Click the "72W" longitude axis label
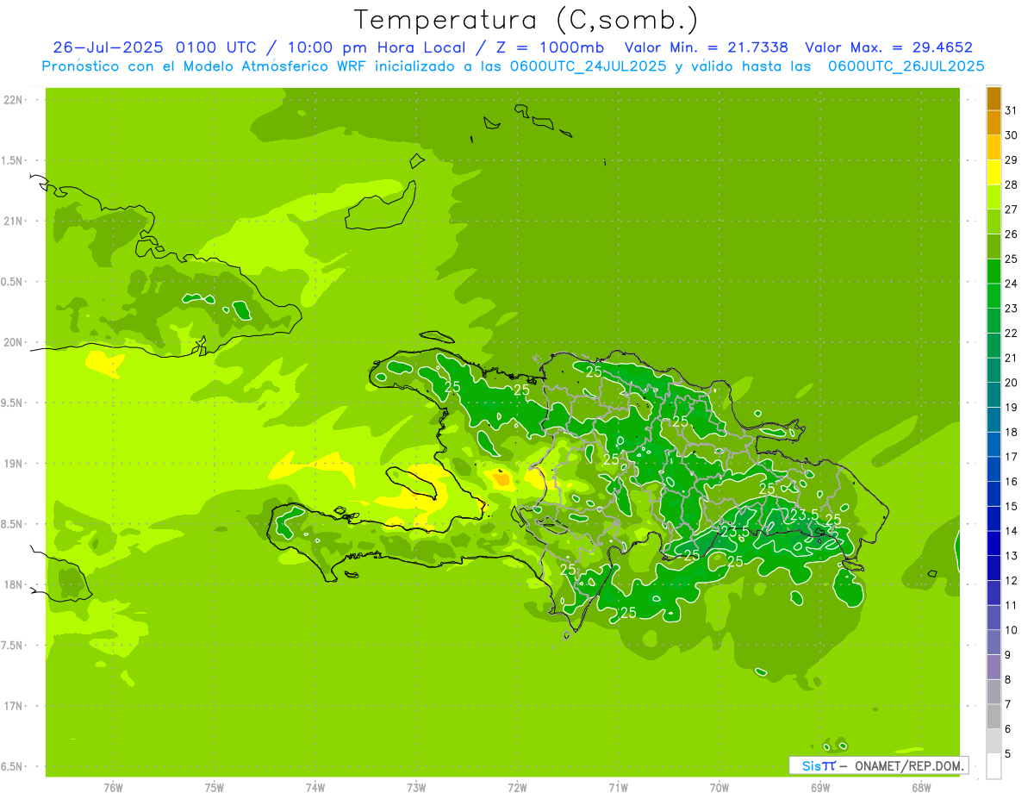Image resolution: width=1034 pixels, height=799 pixels. (x=517, y=787)
